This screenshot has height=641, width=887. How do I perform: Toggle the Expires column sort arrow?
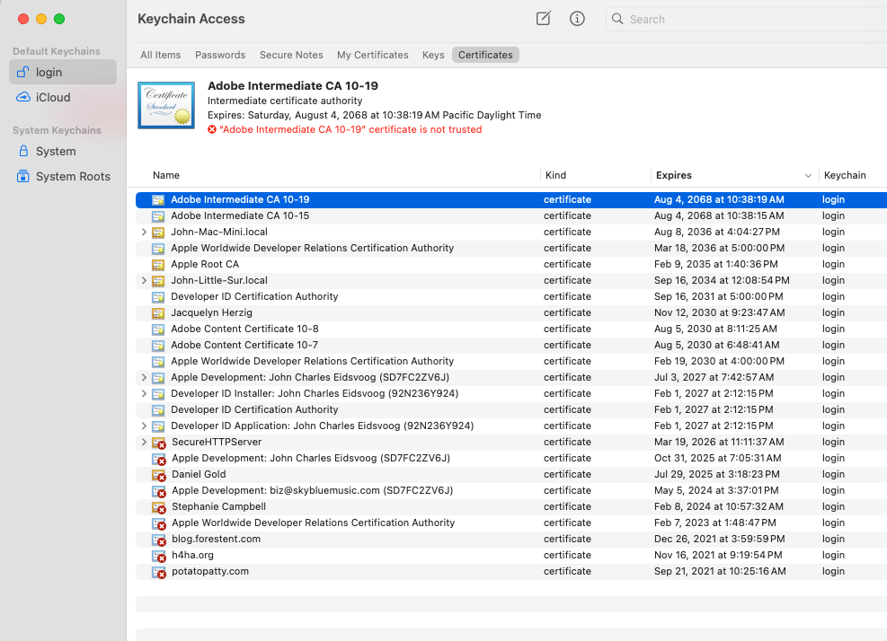click(x=808, y=176)
